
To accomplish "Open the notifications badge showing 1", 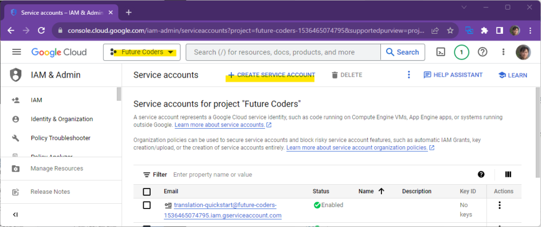I will (x=461, y=52).
